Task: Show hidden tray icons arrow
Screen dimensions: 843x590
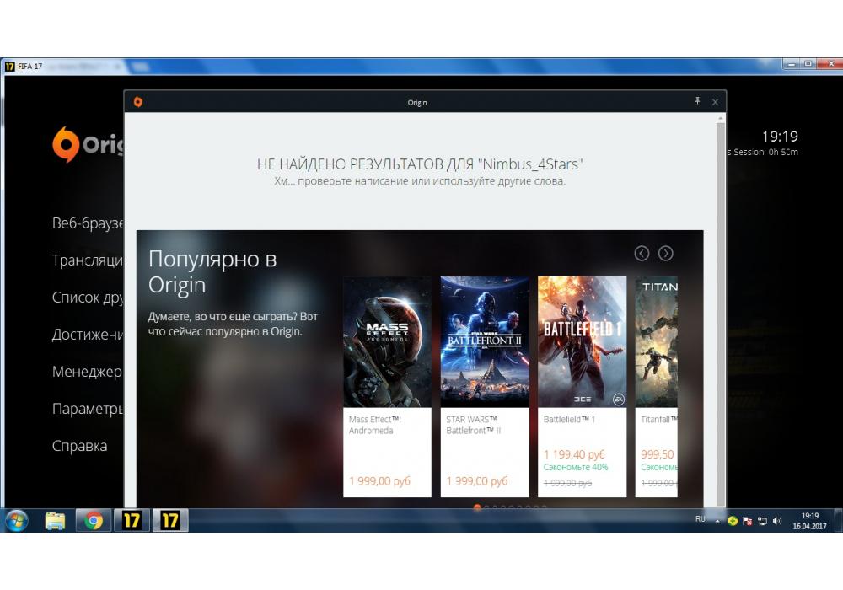Action: (717, 521)
